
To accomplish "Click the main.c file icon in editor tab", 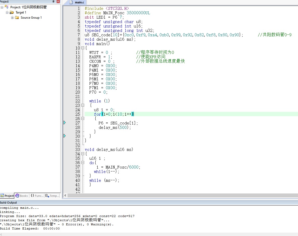I will point(71,2).
